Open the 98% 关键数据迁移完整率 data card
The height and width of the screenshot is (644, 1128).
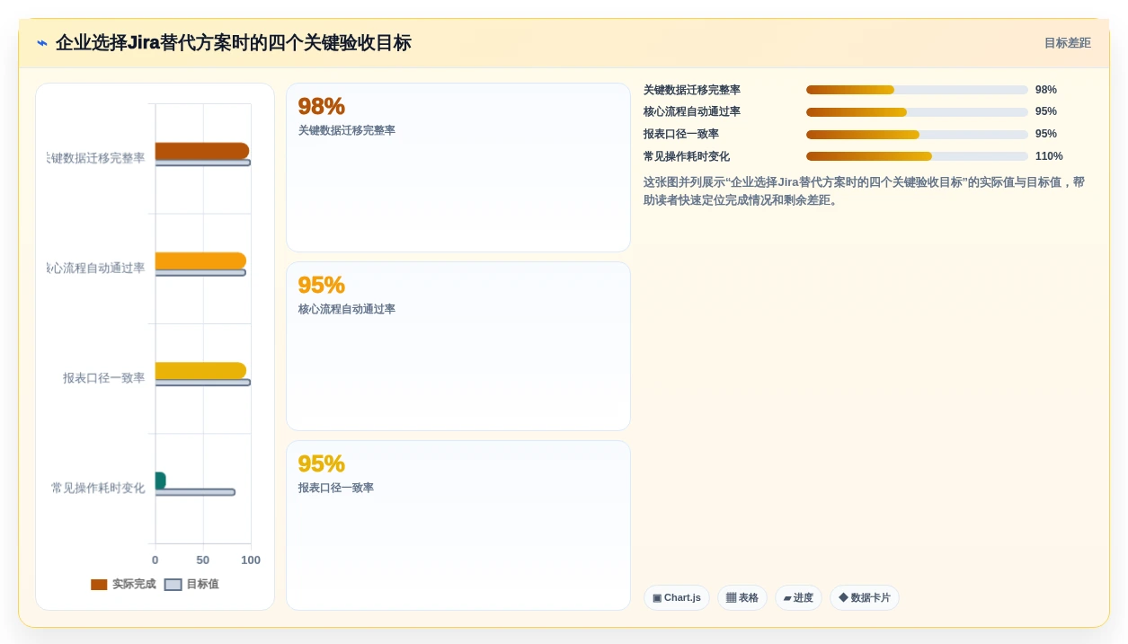click(458, 168)
